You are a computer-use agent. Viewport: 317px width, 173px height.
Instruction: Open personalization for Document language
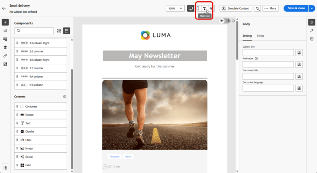point(299,88)
